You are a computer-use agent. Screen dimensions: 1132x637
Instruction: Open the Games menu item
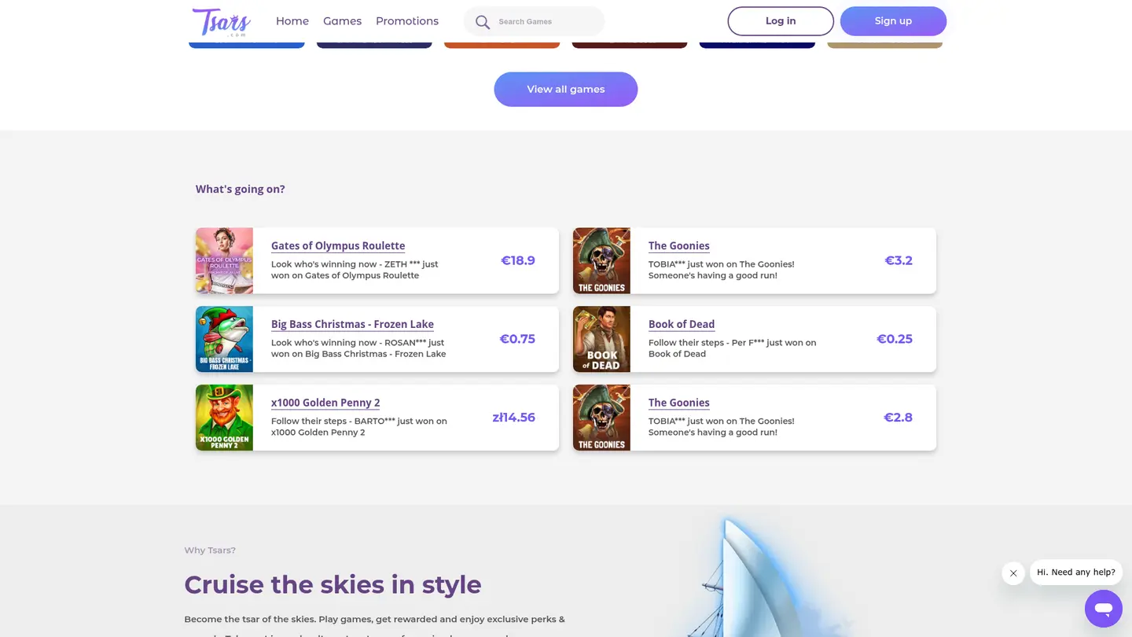pyautogui.click(x=343, y=21)
